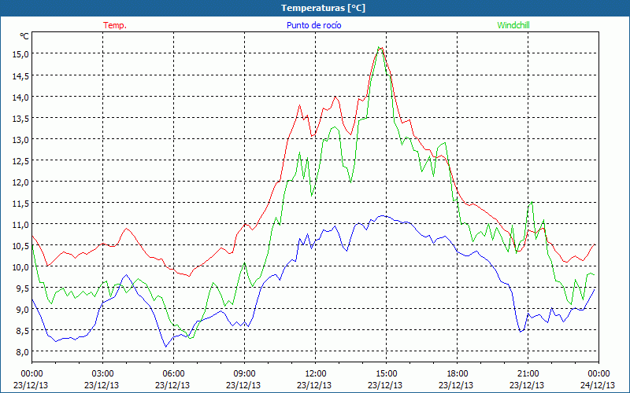The width and height of the screenshot is (630, 393).
Task: Click the "8,0" y-axis value
Action: [x=22, y=351]
